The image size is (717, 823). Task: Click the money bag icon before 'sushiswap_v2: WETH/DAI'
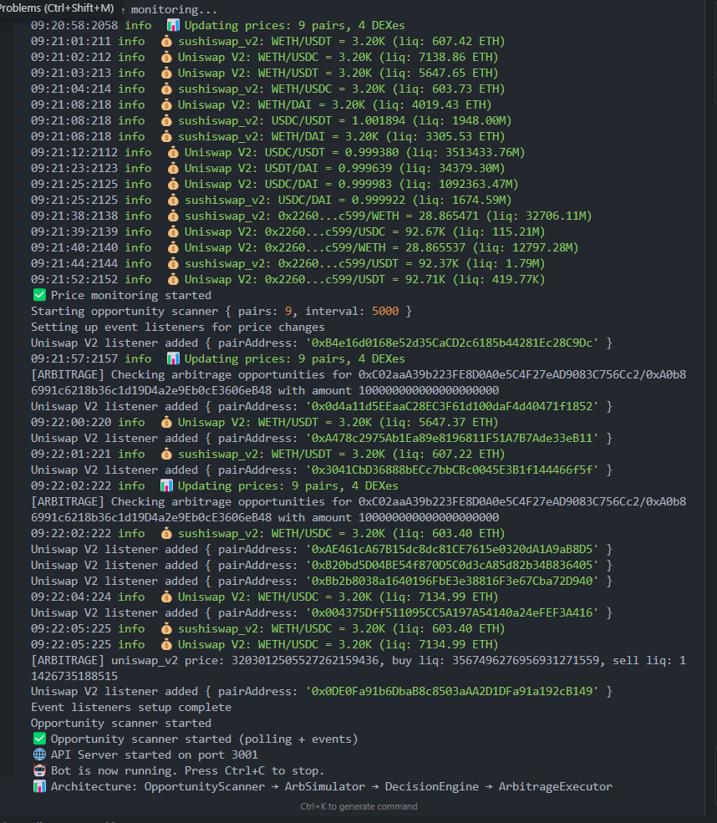pos(166,136)
